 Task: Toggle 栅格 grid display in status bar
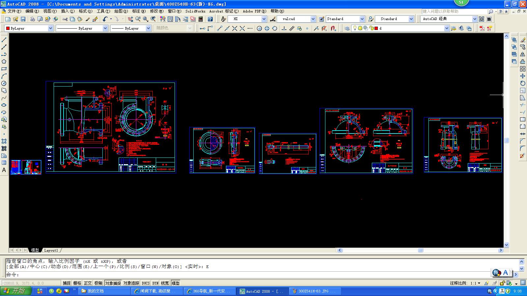point(77,283)
